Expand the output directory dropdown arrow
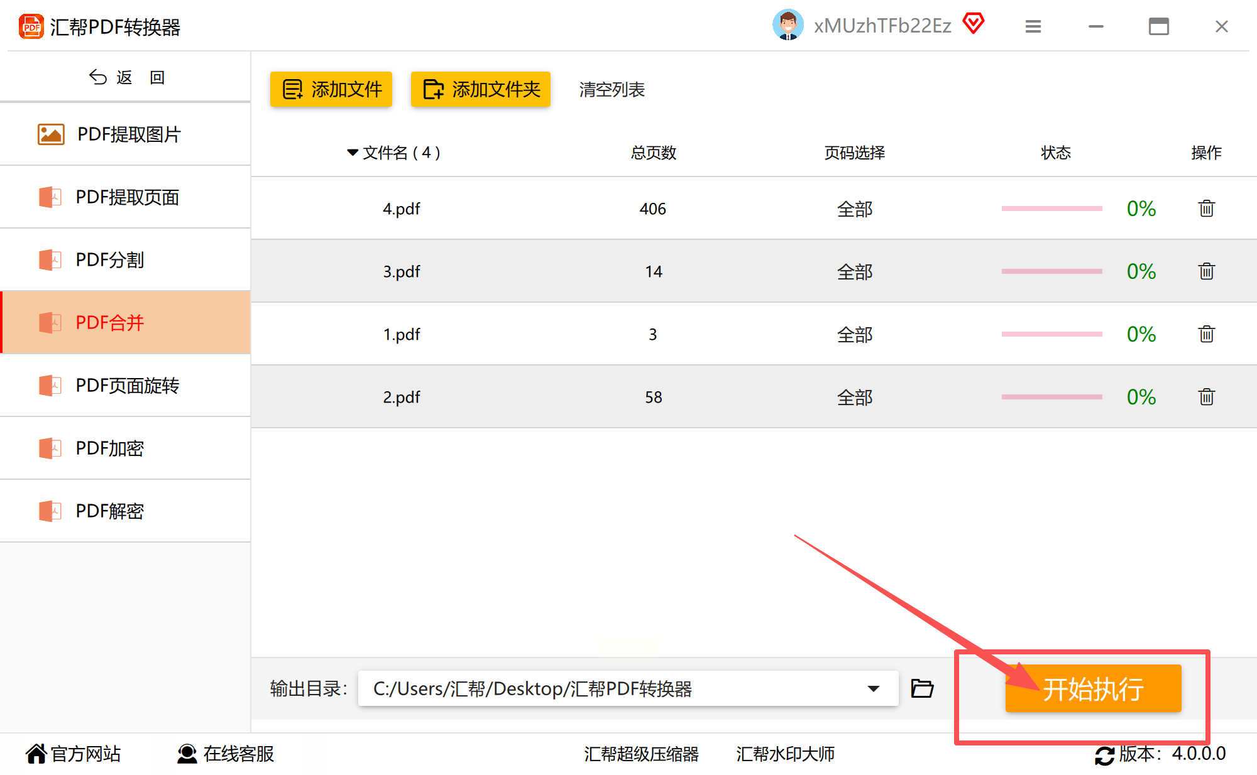The image size is (1257, 775). [873, 688]
